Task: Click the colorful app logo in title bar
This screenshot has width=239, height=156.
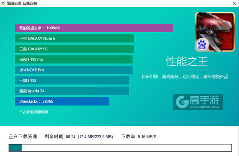Action: tap(3, 3)
